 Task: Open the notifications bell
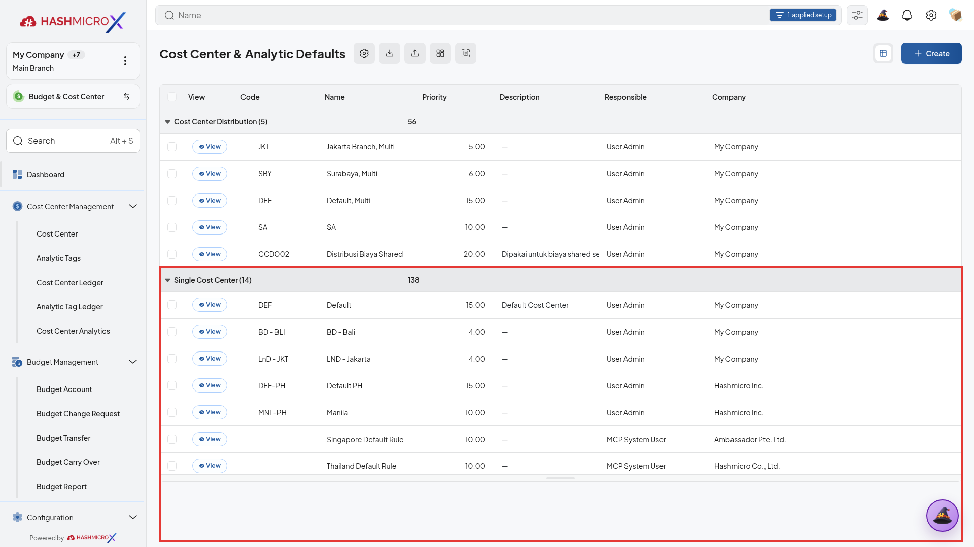coord(907,15)
